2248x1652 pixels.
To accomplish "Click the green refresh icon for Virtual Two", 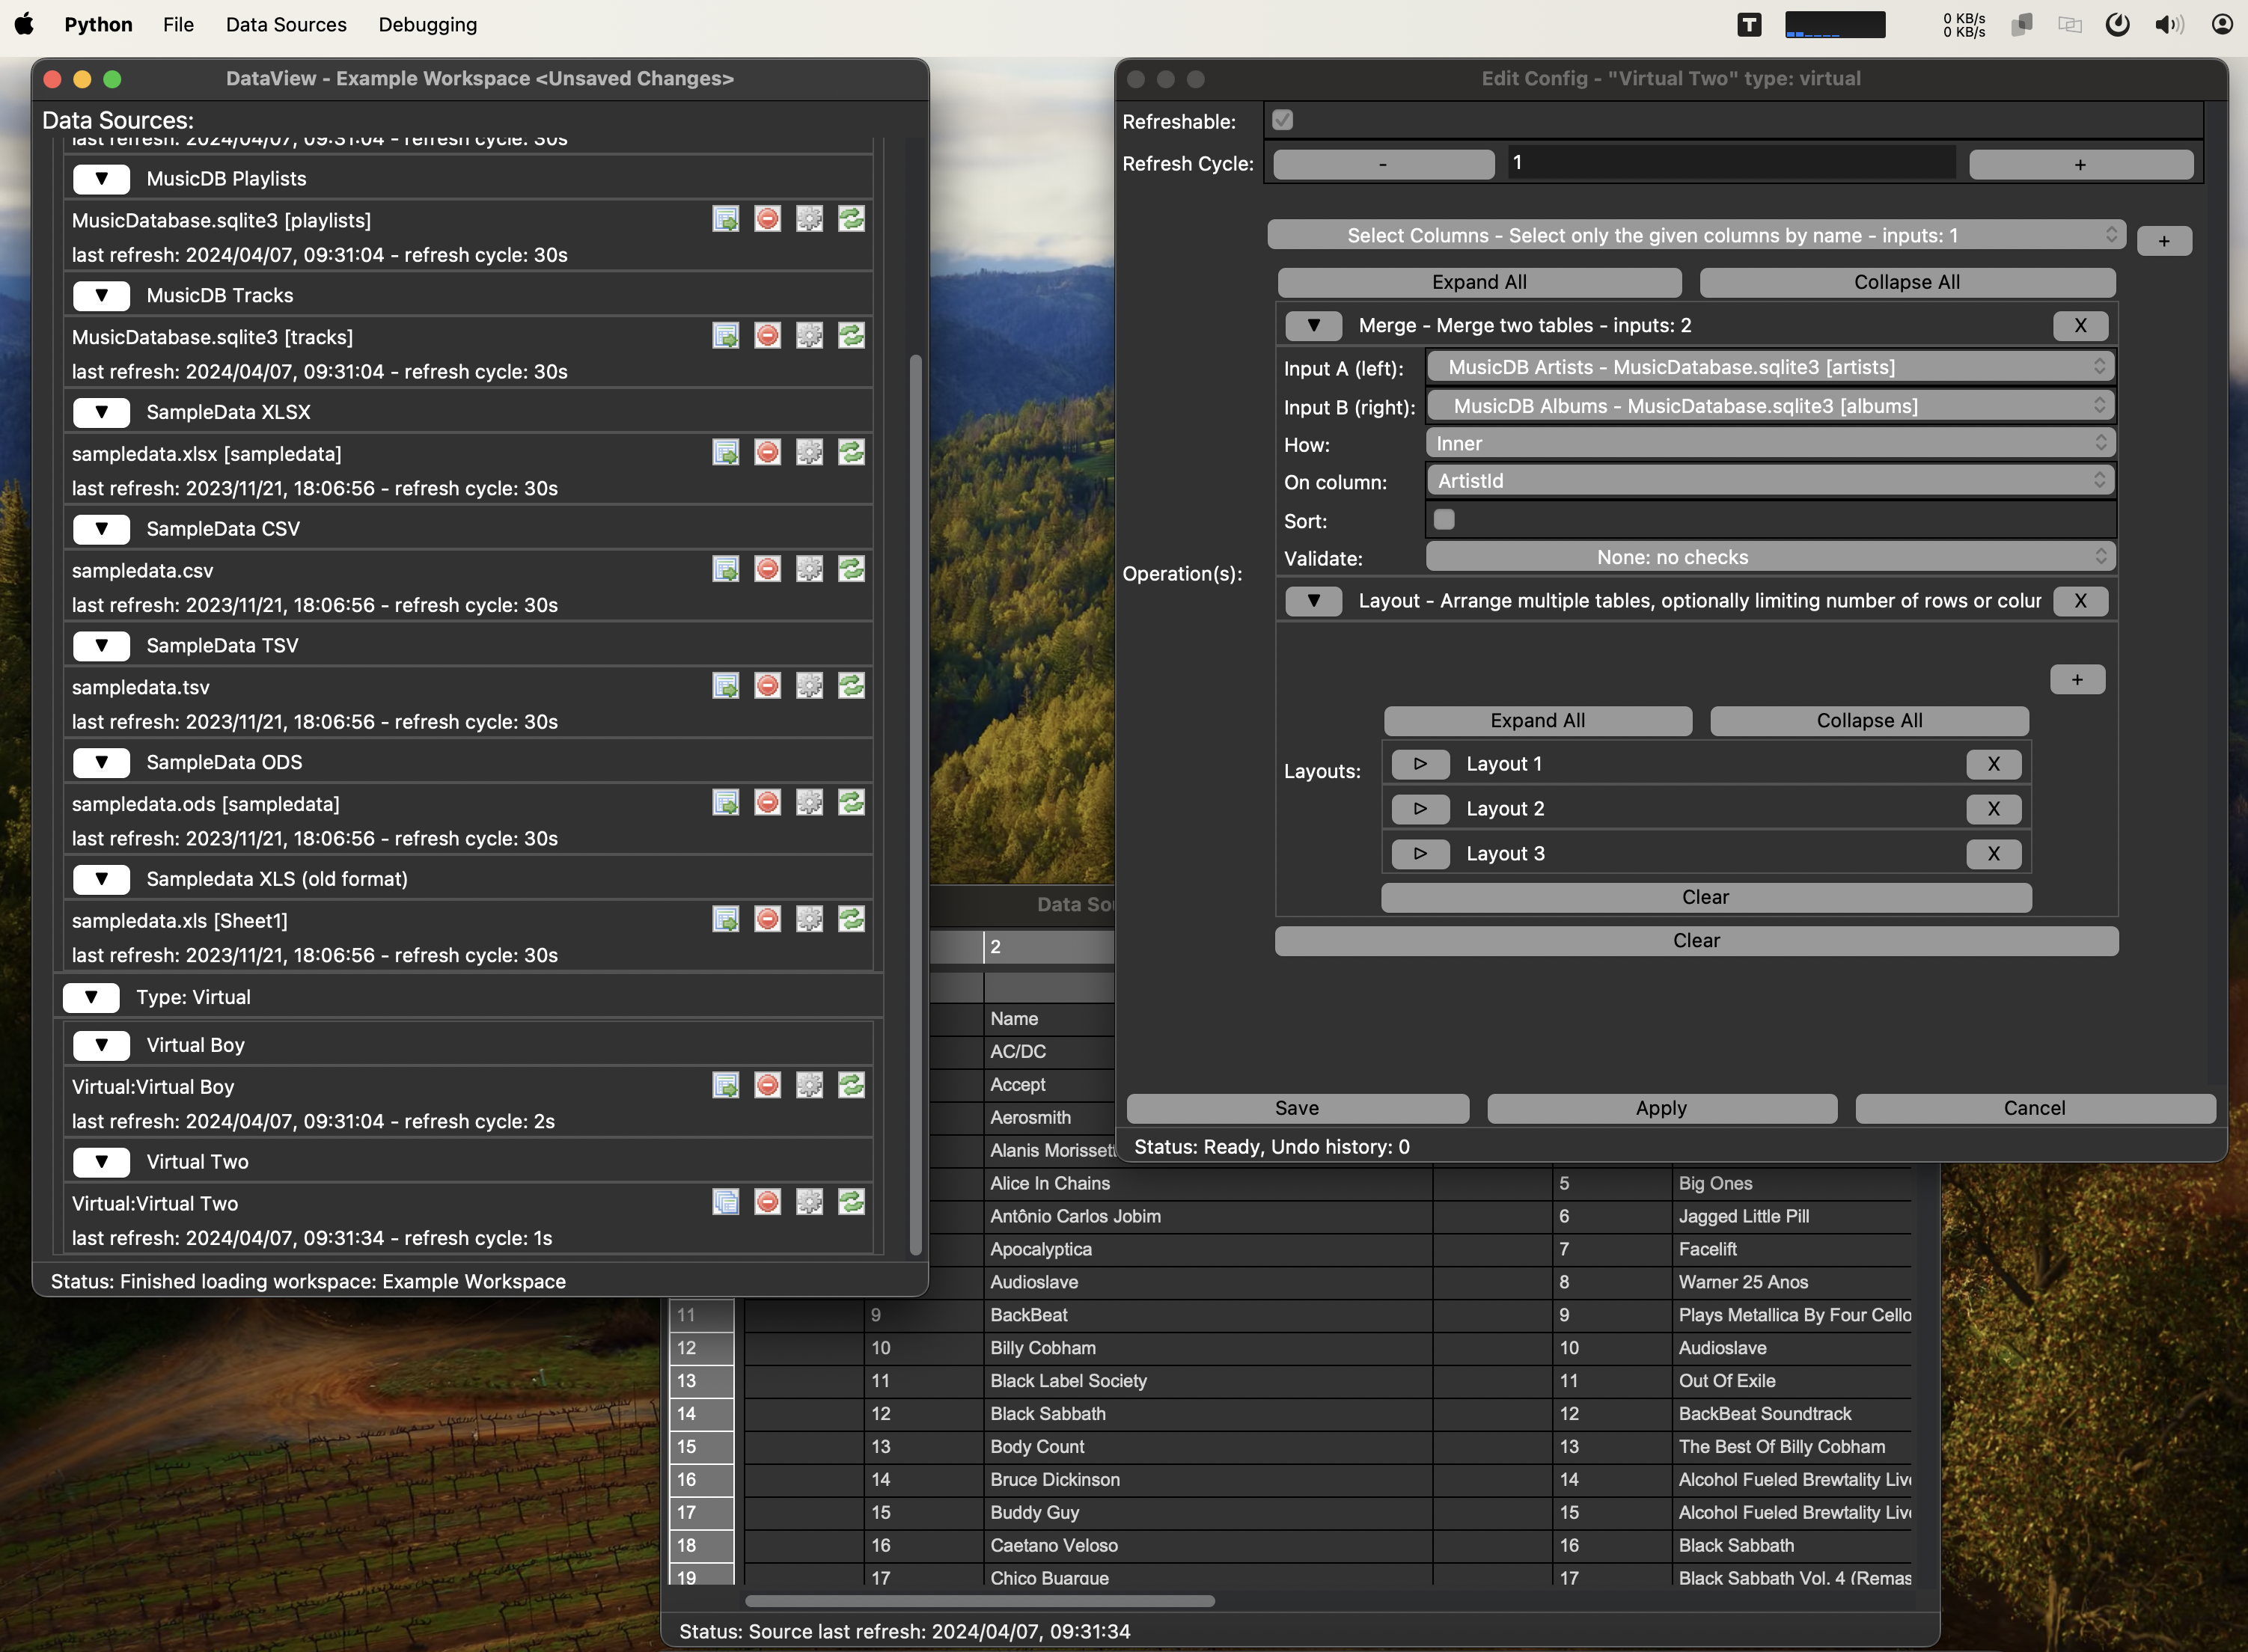I will pyautogui.click(x=851, y=1202).
